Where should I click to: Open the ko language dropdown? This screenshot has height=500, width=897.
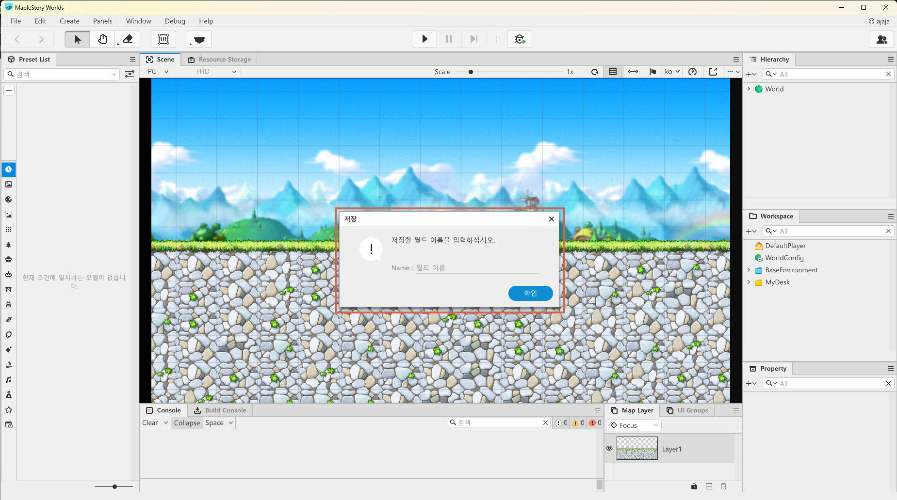672,72
